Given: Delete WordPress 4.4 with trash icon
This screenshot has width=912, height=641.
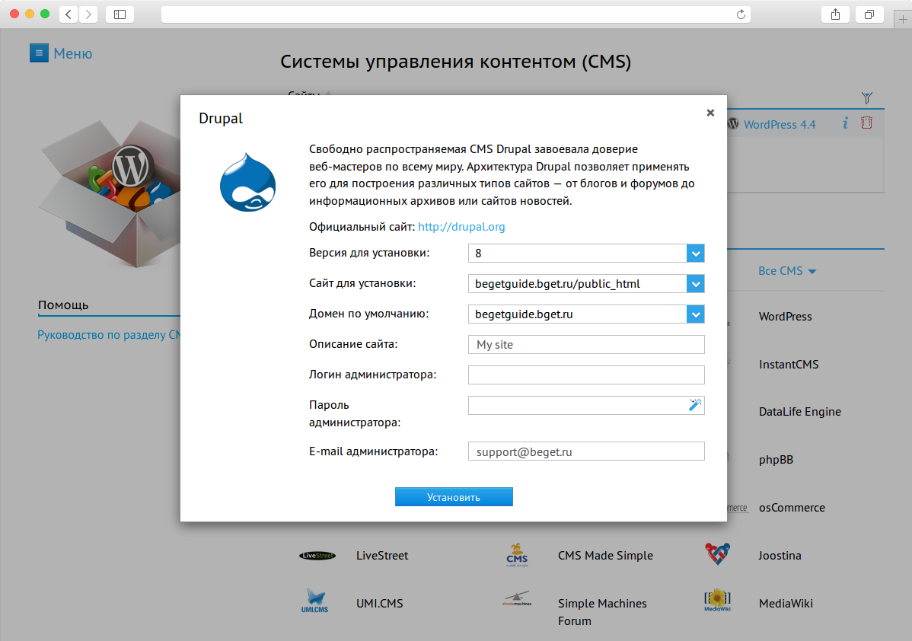Looking at the screenshot, I should click(x=866, y=123).
